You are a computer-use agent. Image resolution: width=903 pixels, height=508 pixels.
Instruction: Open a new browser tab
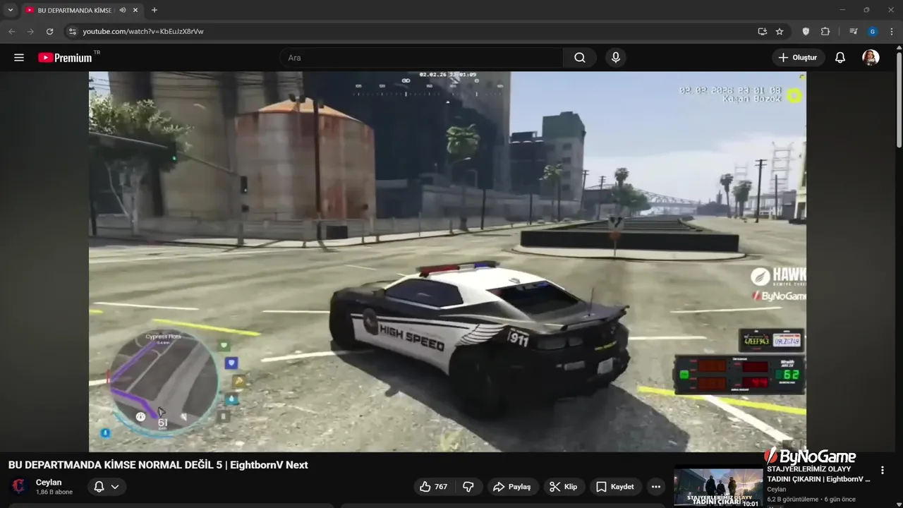click(154, 10)
